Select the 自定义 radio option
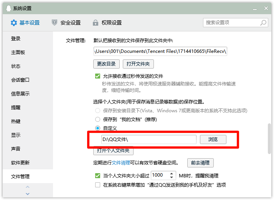 click(97, 128)
